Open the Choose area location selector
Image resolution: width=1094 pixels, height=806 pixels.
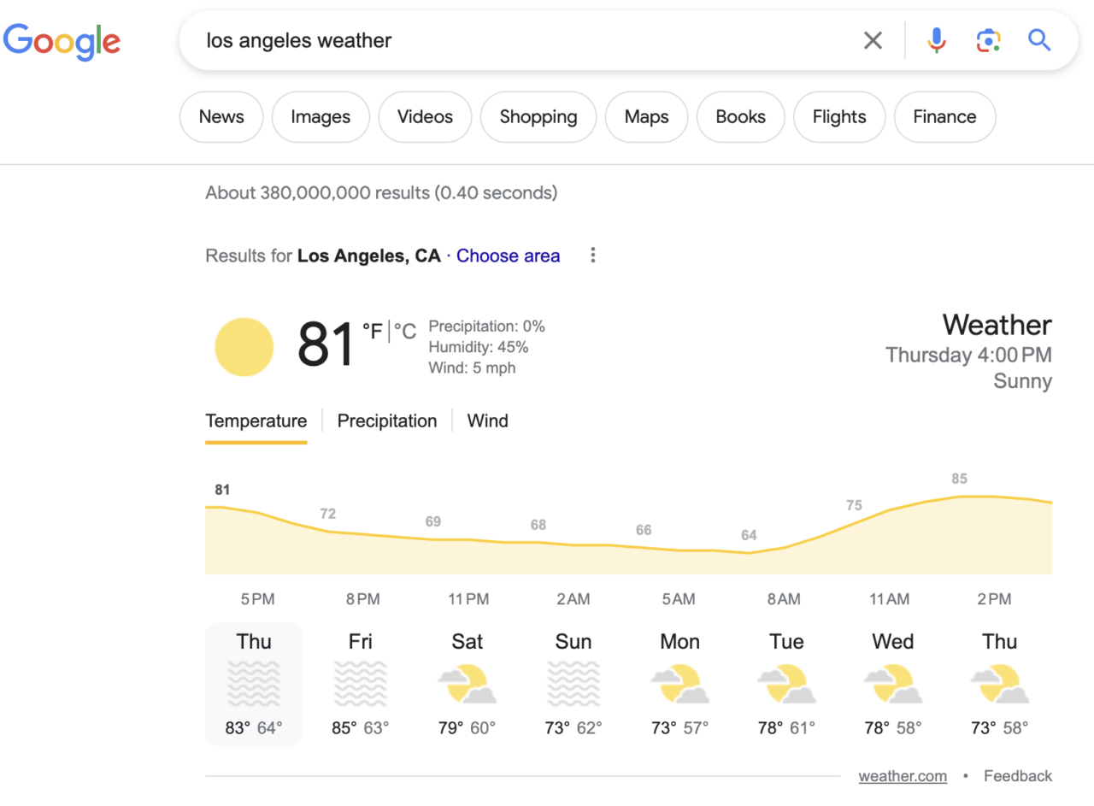click(x=508, y=256)
